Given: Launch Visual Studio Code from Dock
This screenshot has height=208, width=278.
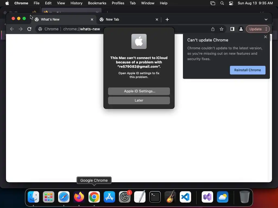Looking at the screenshot, I should 185,197.
